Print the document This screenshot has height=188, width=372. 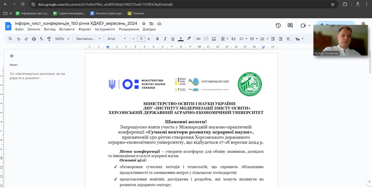point(34,39)
